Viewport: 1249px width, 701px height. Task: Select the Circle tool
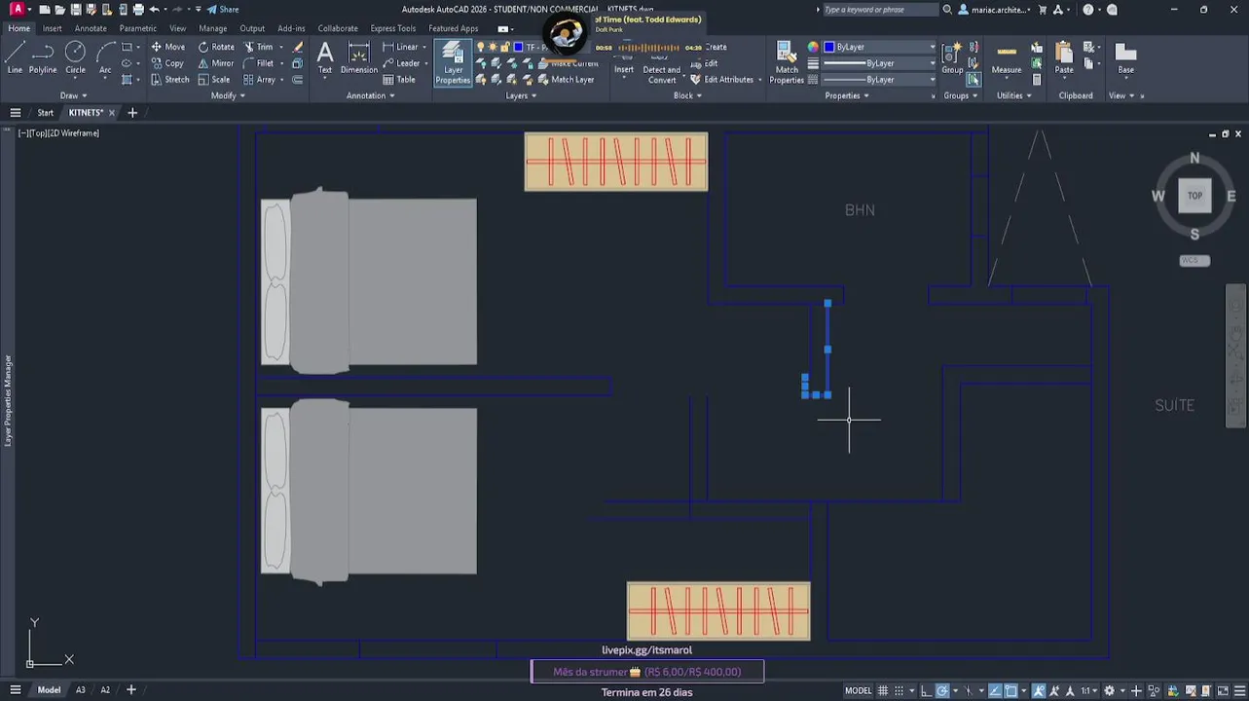[75, 57]
